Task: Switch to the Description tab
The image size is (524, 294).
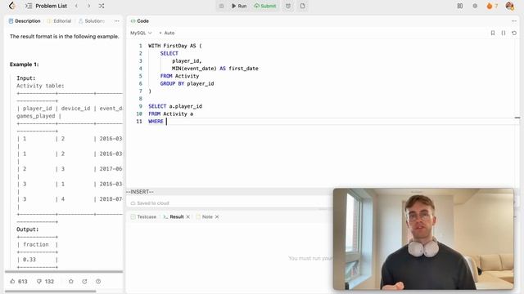Action: 25,21
